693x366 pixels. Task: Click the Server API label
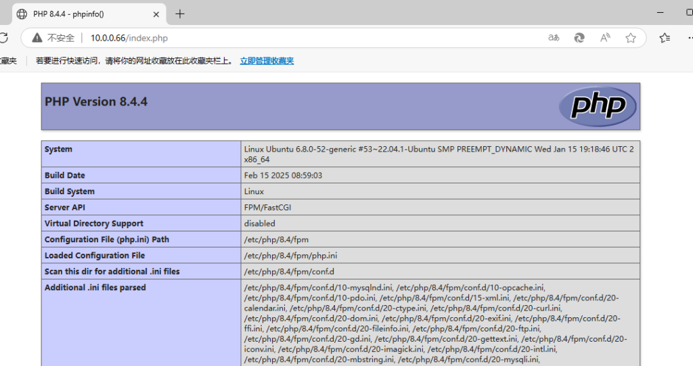pos(64,207)
